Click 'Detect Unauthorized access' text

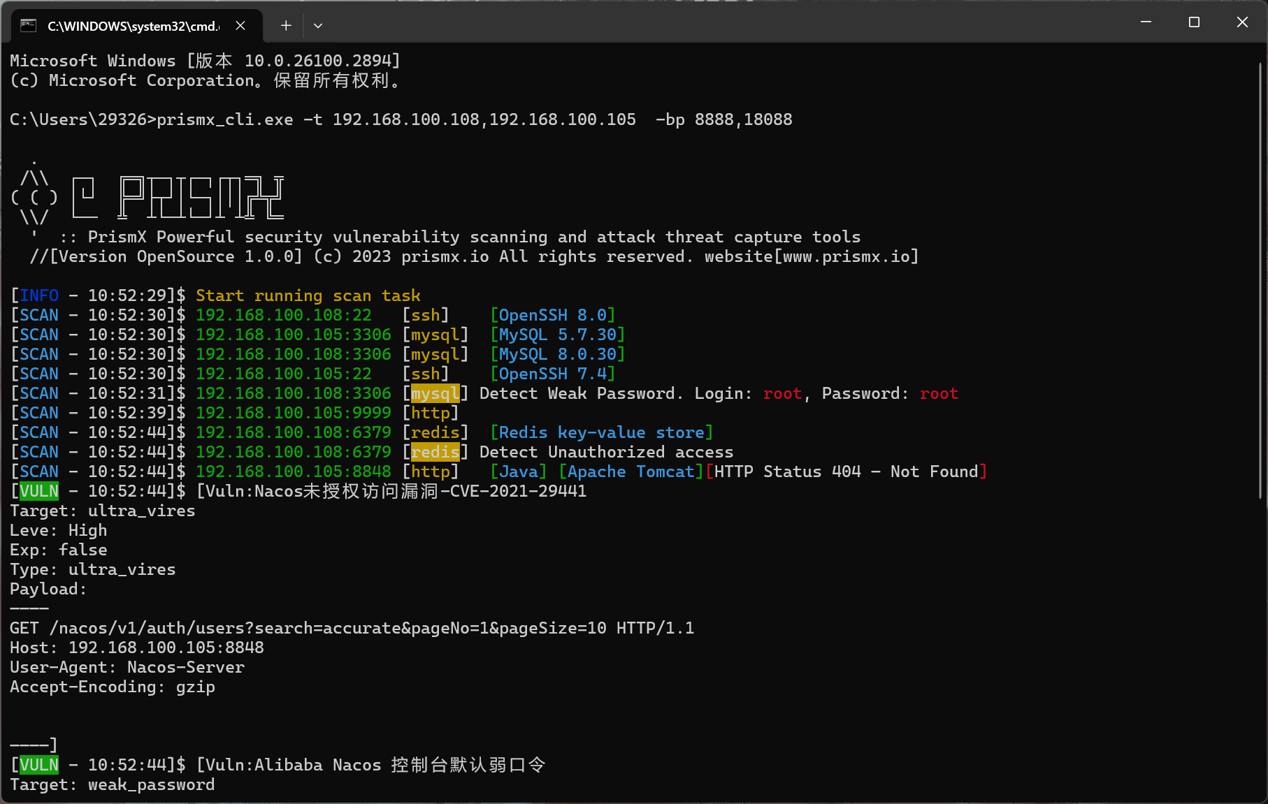(607, 453)
